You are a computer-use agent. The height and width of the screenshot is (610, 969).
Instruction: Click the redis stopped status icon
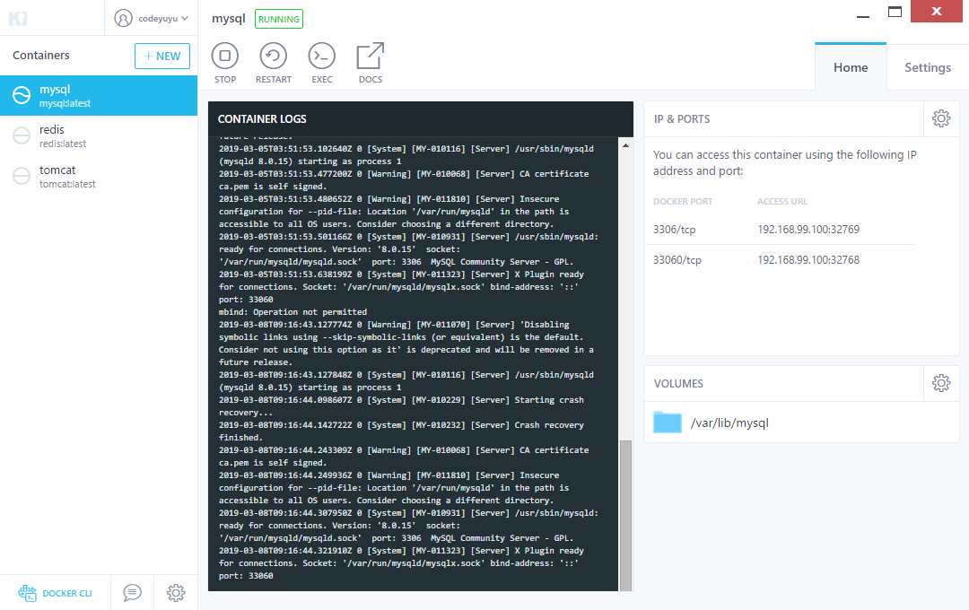[22, 135]
